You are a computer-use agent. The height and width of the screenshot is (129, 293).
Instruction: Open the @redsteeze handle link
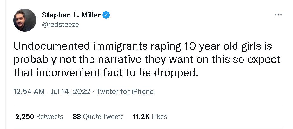pos(60,24)
